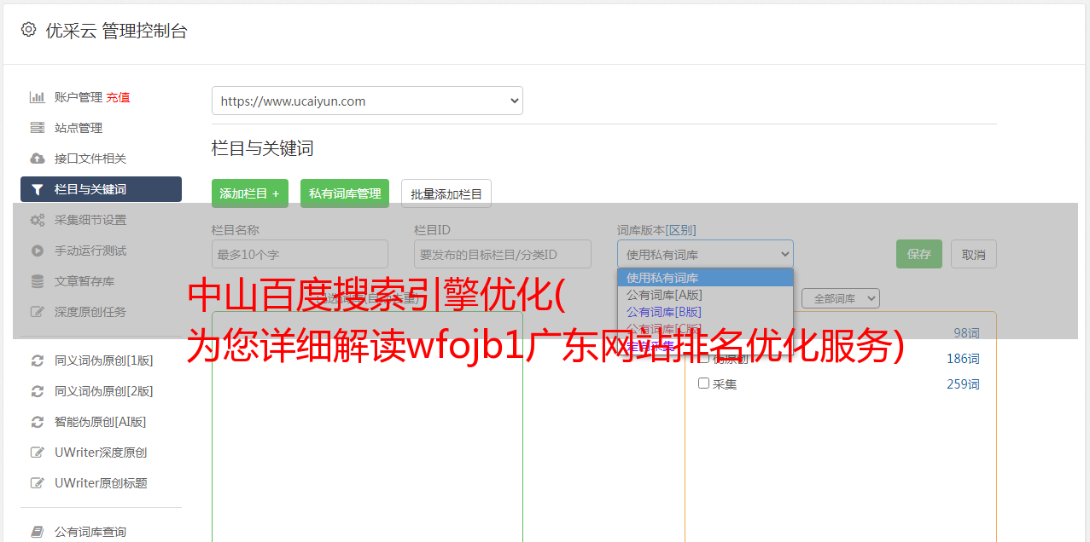The width and height of the screenshot is (1090, 542).
Task: Focus the 栏目ID input field
Action: [503, 254]
